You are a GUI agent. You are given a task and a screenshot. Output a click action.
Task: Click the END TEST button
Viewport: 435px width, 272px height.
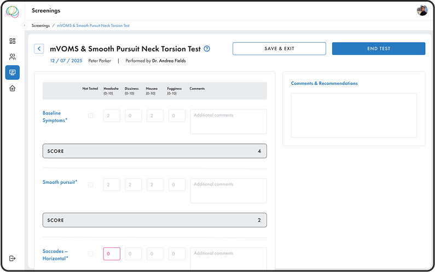(x=379, y=49)
